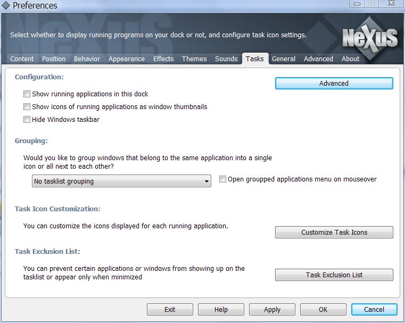
Task: Switch to the Content tab
Action: [x=22, y=59]
